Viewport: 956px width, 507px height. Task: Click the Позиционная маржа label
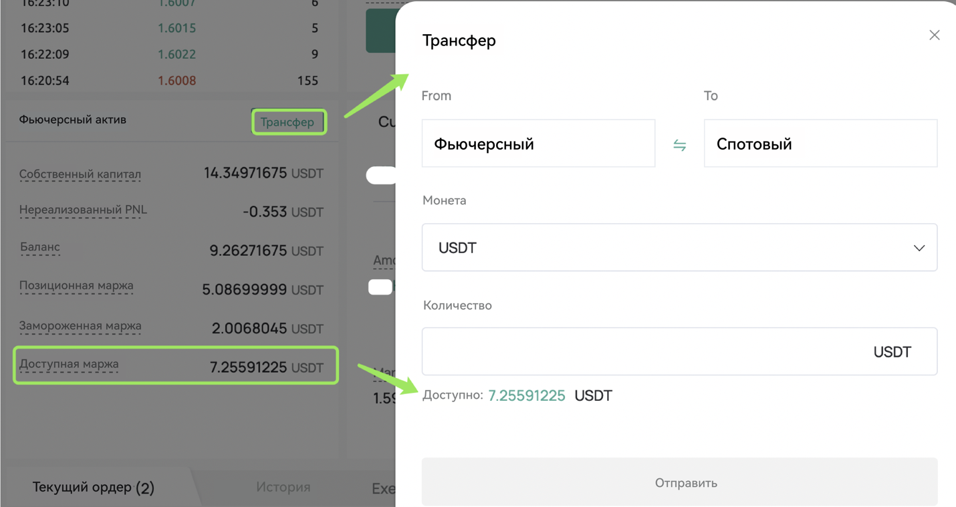[x=76, y=286]
